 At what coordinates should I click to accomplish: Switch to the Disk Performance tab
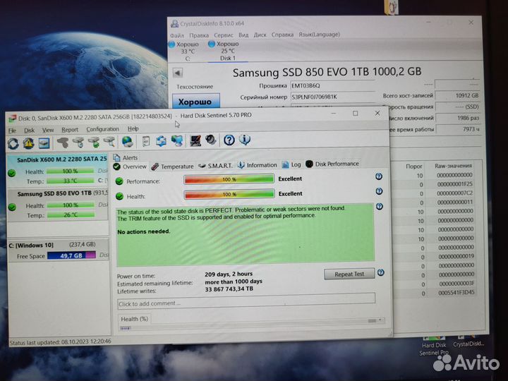(x=332, y=164)
